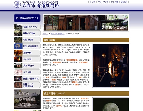Open the トップ link in header

pos(93,2)
